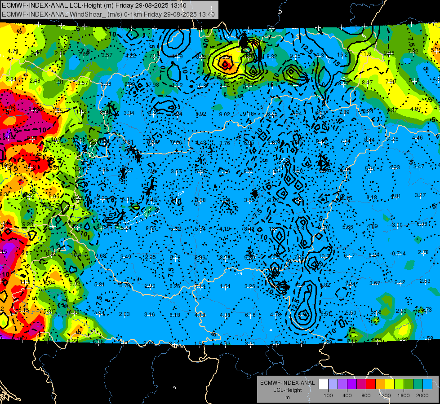Click the grid value 4.81

[x=396, y=196]
